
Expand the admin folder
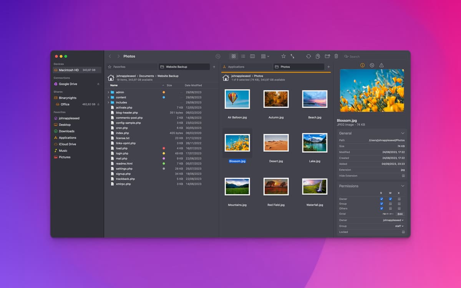[x=108, y=93]
